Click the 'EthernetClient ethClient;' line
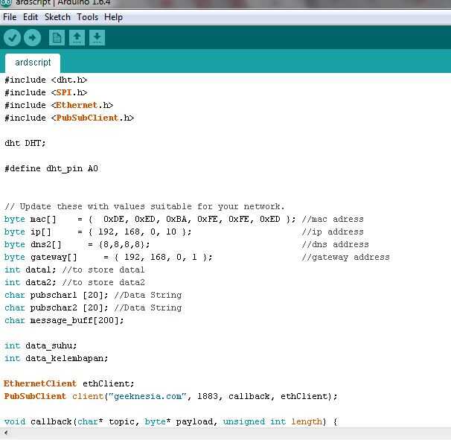 pyautogui.click(x=69, y=384)
